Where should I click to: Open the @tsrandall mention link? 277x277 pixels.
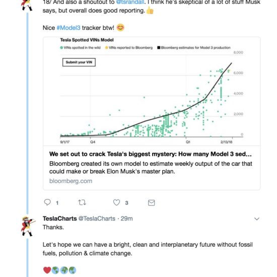coord(130,2)
